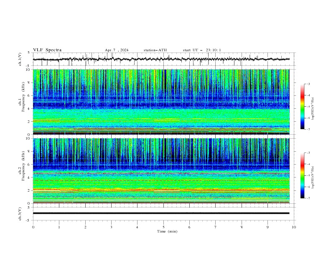Click the ch.1 colorbar 'log(PSD)(V²/Hz)' label

pyautogui.click(x=313, y=109)
